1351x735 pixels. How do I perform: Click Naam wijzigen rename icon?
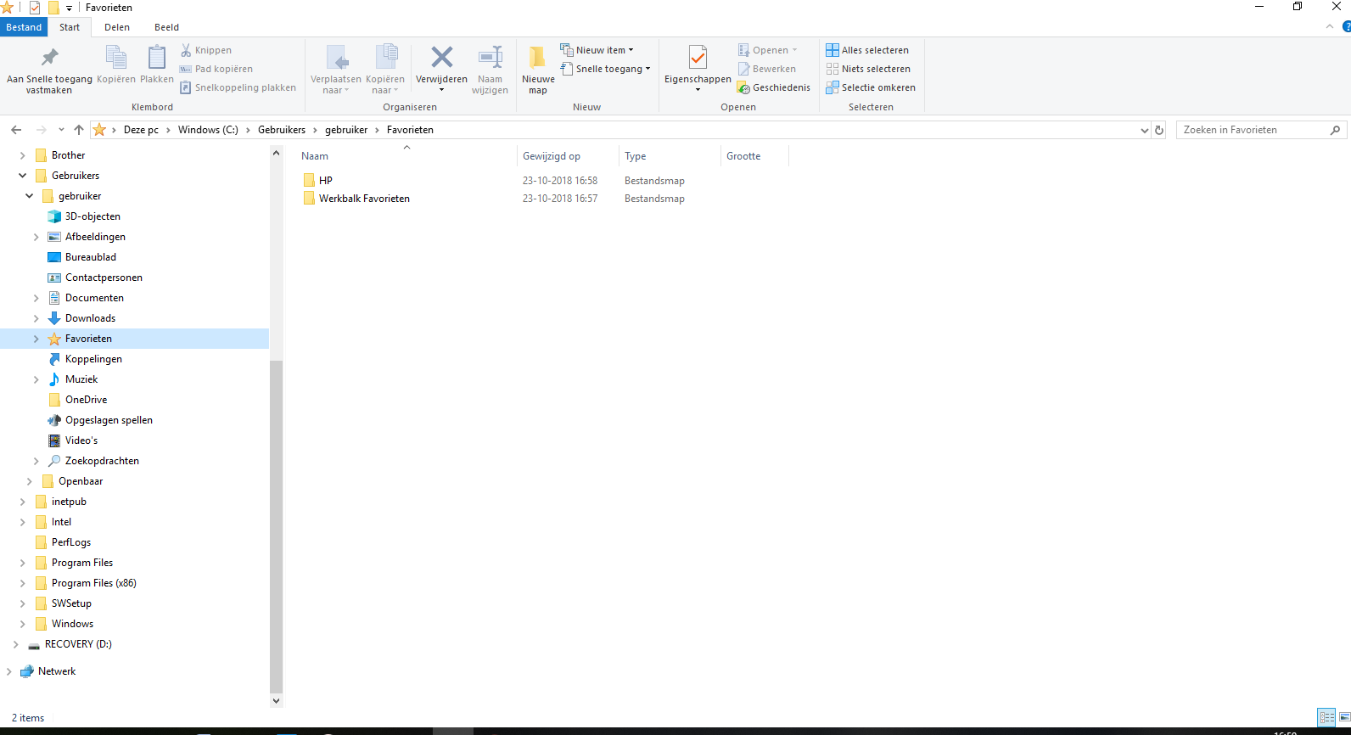coord(490,58)
